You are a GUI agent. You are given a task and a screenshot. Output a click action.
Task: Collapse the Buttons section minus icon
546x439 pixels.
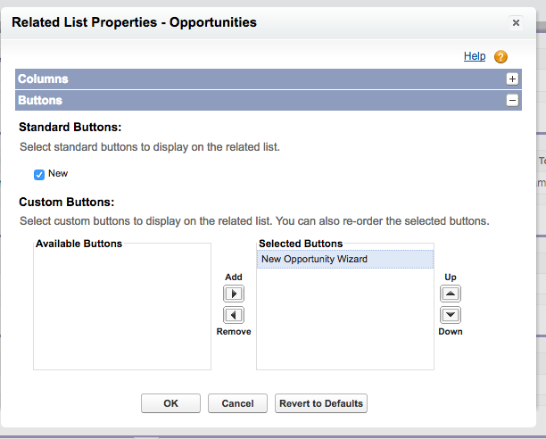pos(512,101)
